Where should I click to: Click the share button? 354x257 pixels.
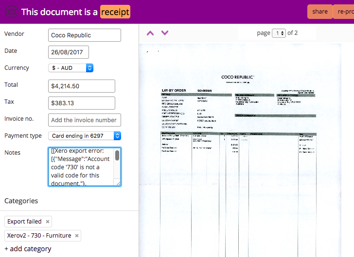tap(320, 12)
